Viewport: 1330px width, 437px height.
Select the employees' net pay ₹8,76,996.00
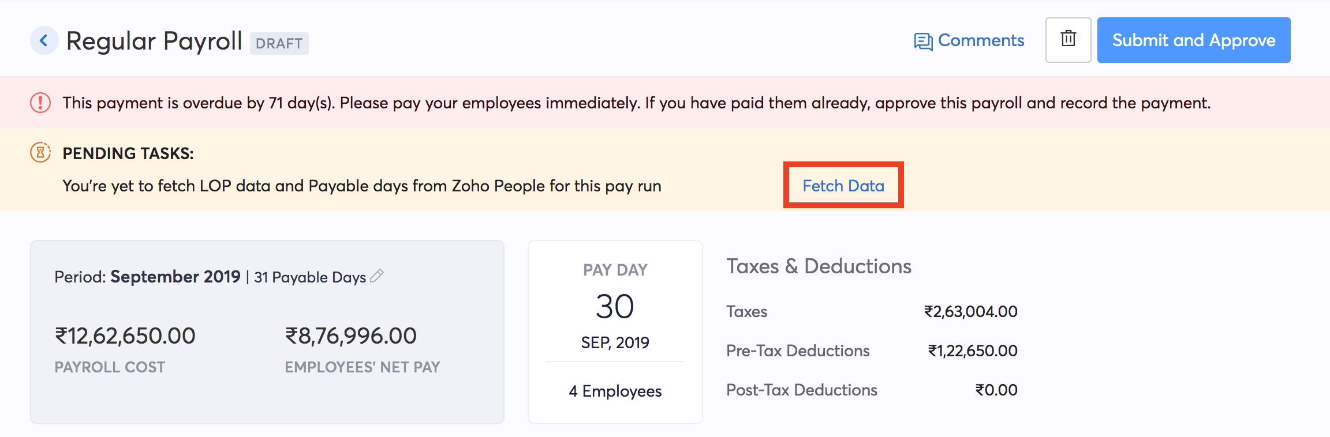351,336
